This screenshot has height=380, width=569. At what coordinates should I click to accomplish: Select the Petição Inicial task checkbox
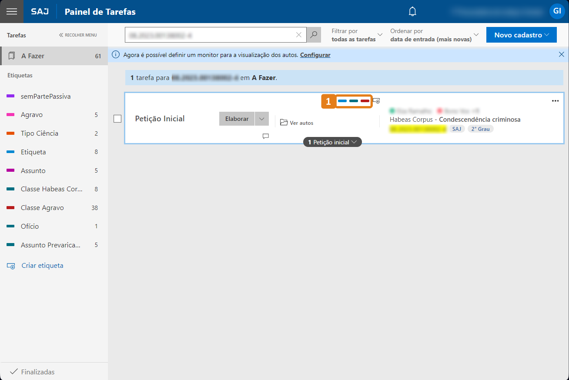tap(117, 119)
